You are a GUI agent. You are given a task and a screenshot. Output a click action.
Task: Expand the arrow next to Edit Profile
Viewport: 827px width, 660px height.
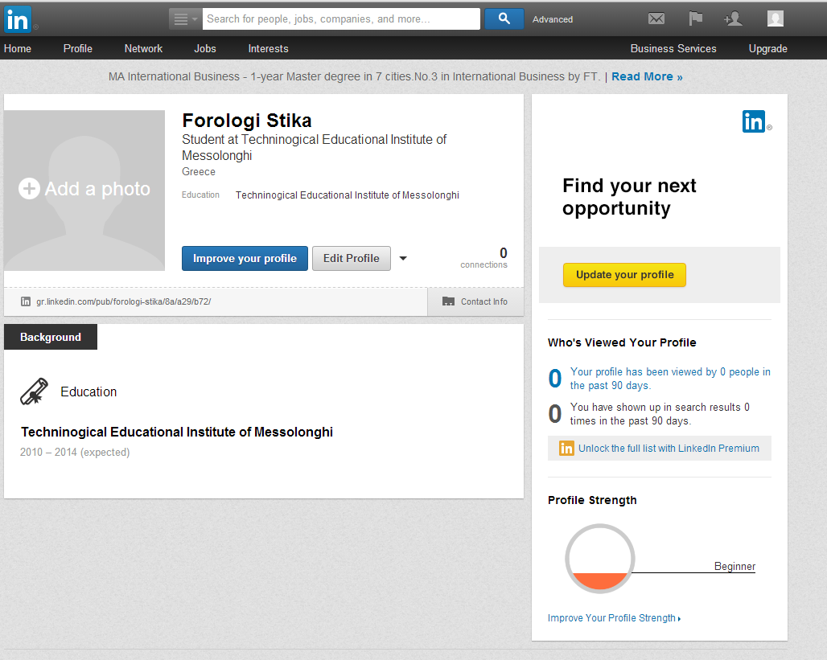pyautogui.click(x=403, y=258)
